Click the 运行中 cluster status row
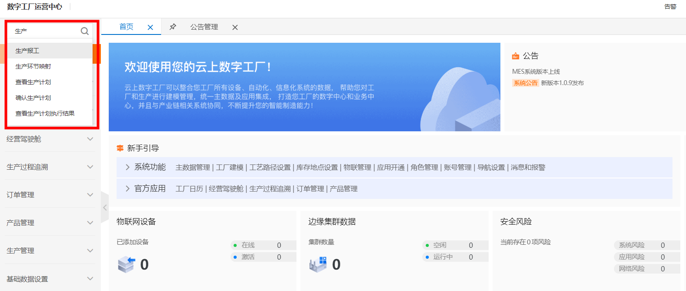This screenshot has width=686, height=291. coord(455,257)
